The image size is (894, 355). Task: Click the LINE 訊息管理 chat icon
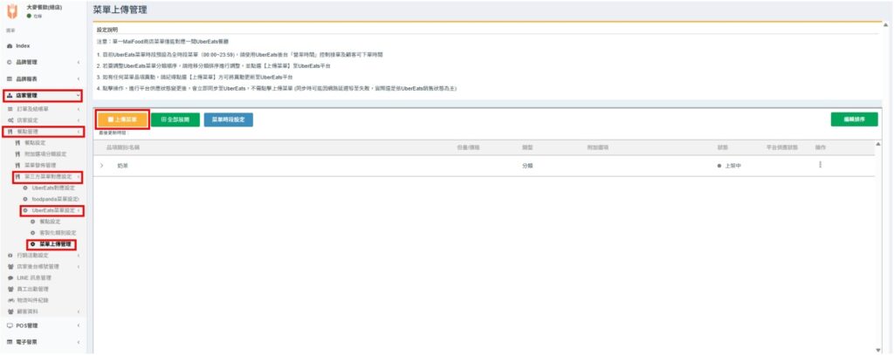click(10, 277)
